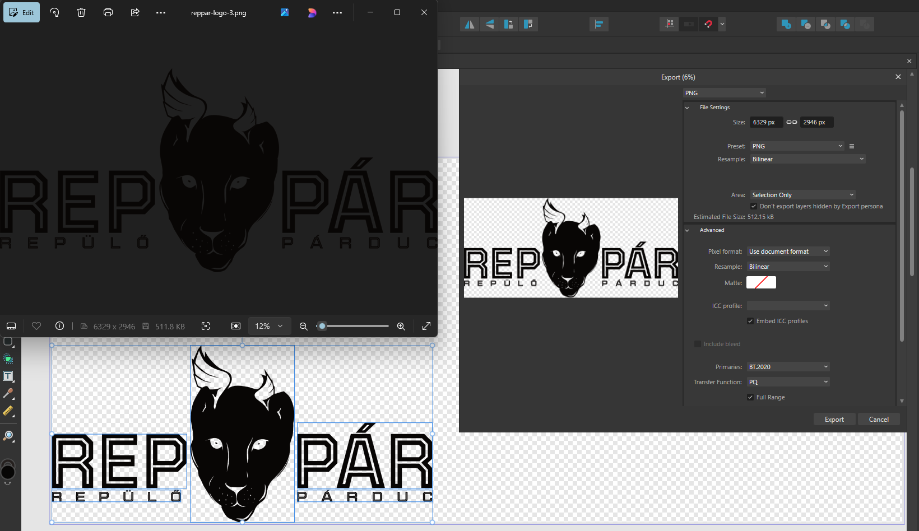Click Cancel in the Export dialog
The image size is (919, 531).
(x=878, y=420)
